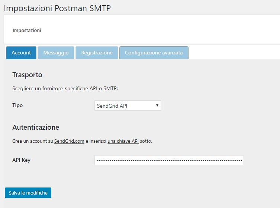280x208 pixels.
Task: Click the Scegliere un fornitore description text
Action: coord(65,88)
